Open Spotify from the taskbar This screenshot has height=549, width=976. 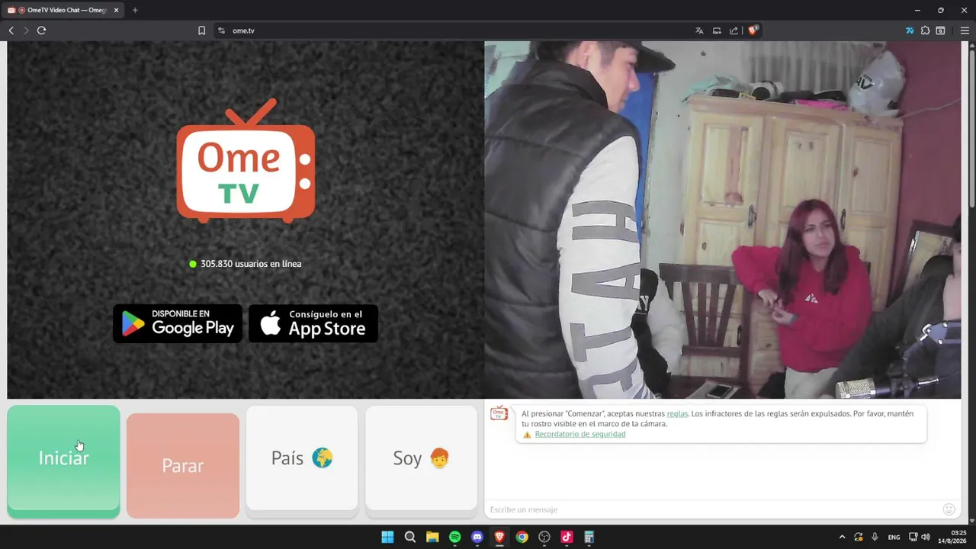(455, 537)
